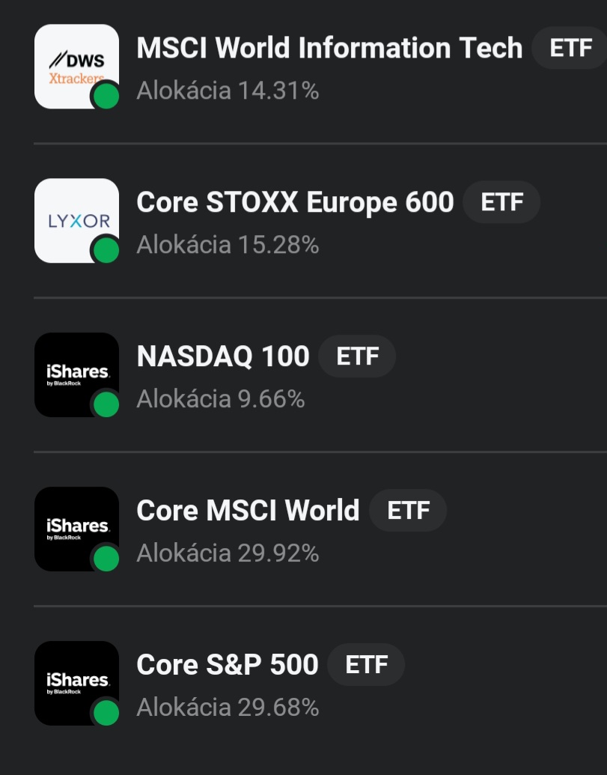Screen dimensions: 607x775
Task: Tap the Lyxor logo icon
Action: [76, 219]
